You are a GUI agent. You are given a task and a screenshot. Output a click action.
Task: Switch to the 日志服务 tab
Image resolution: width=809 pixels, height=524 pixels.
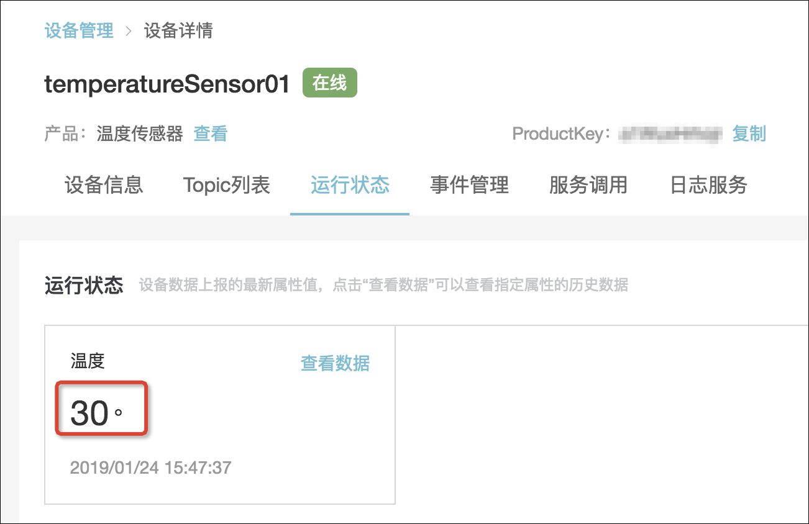tap(708, 184)
